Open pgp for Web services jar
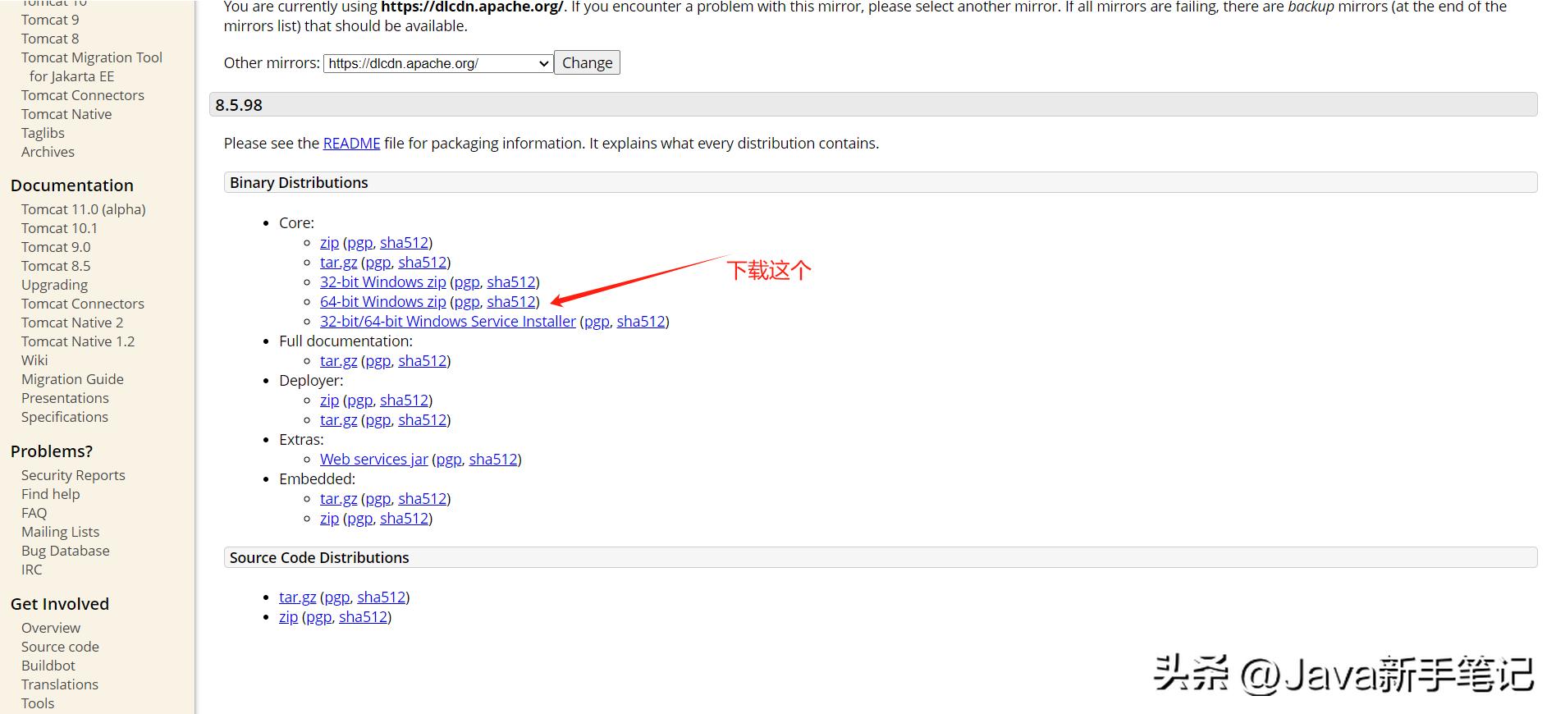Screen dimensions: 1556x714 click(x=449, y=460)
